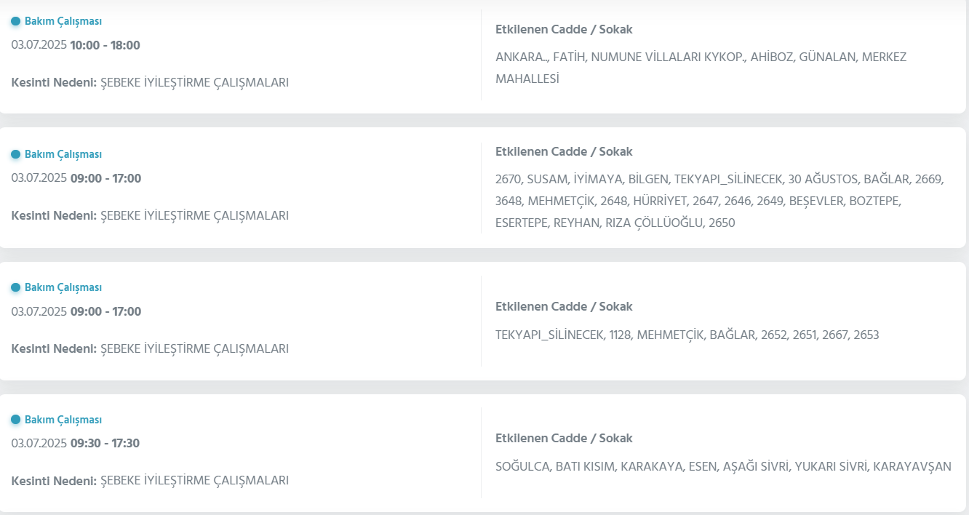Click the street list starting with ANKARA, FATİH
Image resolution: width=969 pixels, height=515 pixels.
[x=701, y=68]
